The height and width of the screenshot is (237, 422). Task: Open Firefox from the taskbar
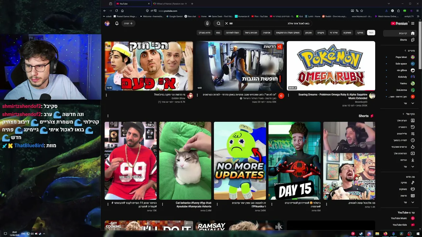385,234
